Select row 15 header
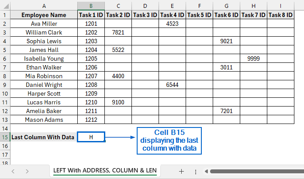This screenshot has width=304, height=179. click(x=5, y=137)
